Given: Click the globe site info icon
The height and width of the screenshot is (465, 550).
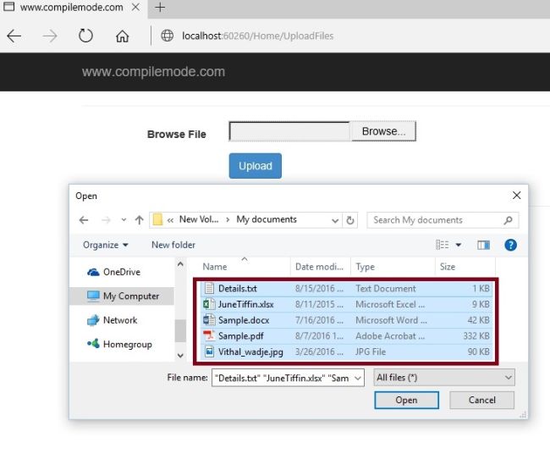Looking at the screenshot, I should (167, 36).
